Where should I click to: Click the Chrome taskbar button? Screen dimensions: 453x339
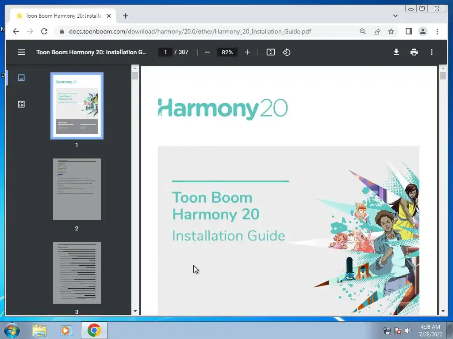point(94,330)
